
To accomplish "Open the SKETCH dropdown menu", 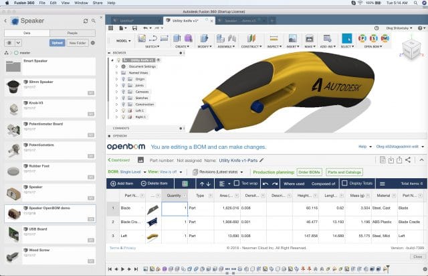I will coord(152,46).
